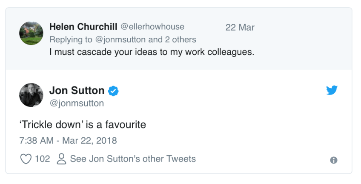See Jon Sutton's other Tweets
This screenshot has width=361, height=184.
click(133, 159)
